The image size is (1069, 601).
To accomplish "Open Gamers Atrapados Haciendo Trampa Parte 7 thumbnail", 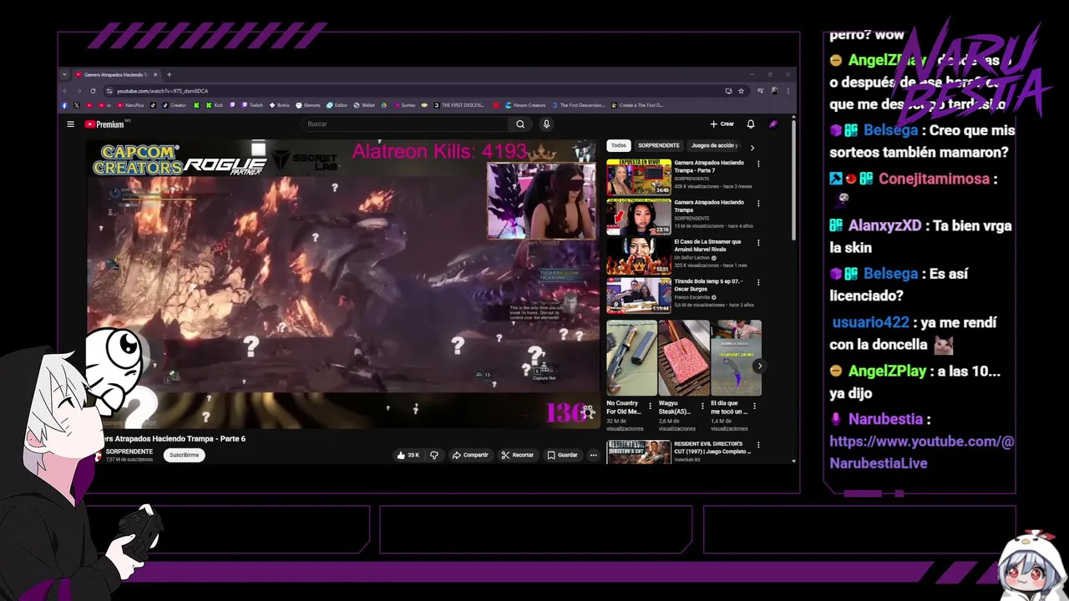I will click(x=639, y=176).
